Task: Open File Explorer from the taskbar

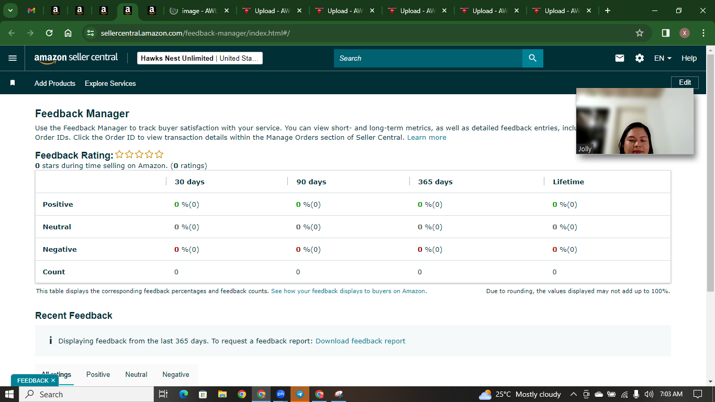Action: [x=222, y=394]
